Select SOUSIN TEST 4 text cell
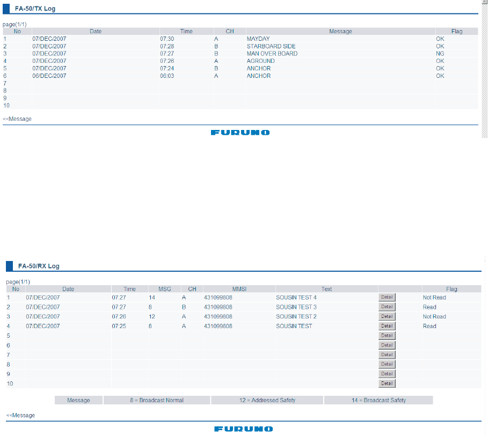The height and width of the screenshot is (435, 488). click(x=296, y=298)
